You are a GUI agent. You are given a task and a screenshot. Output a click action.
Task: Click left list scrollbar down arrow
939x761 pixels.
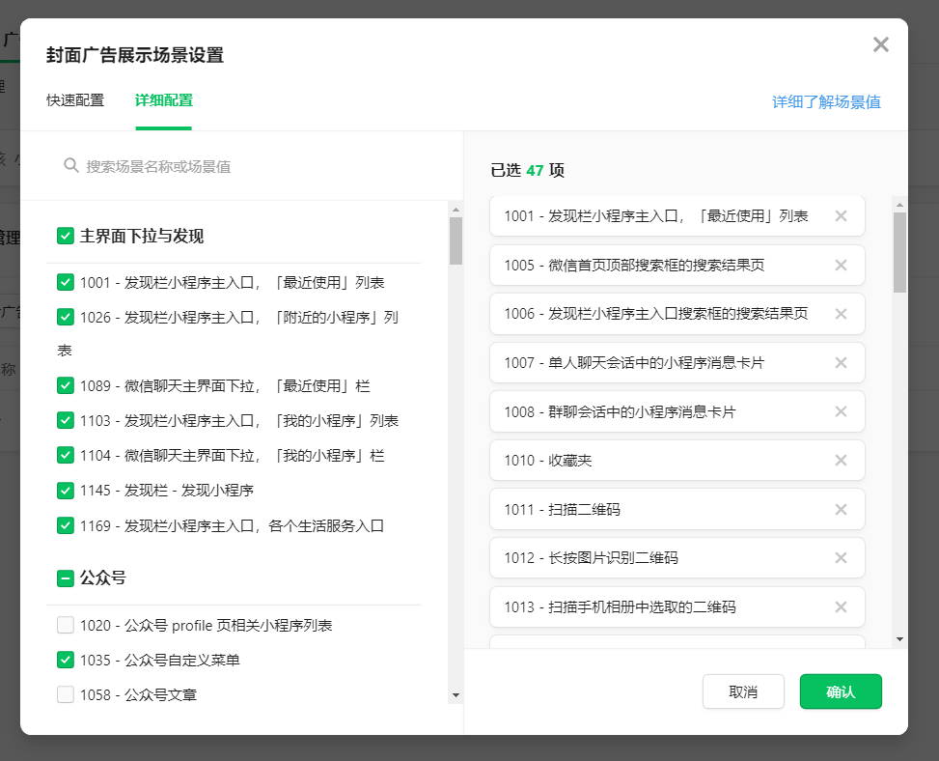tap(456, 695)
